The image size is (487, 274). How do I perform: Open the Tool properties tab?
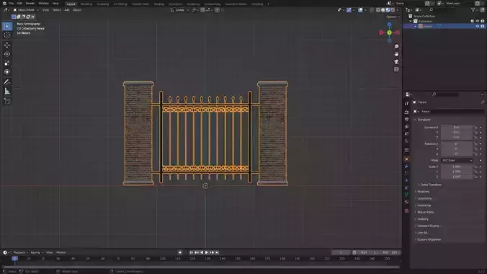coord(406,103)
